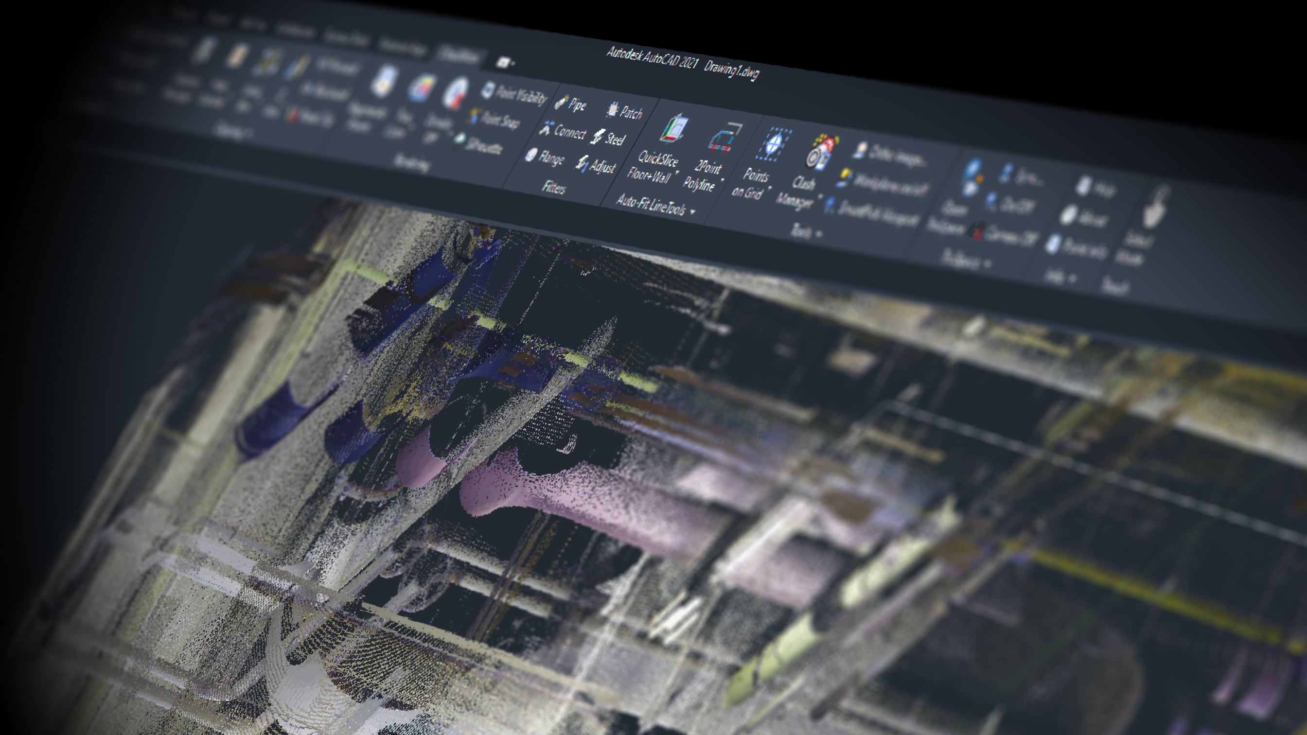Open Points on Grid dropdown arrow
The height and width of the screenshot is (735, 1307).
tap(770, 189)
